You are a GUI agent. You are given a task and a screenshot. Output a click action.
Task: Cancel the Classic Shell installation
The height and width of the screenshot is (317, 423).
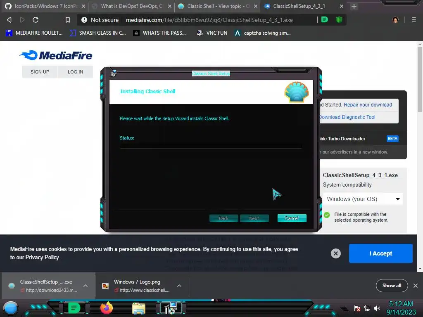[292, 218]
